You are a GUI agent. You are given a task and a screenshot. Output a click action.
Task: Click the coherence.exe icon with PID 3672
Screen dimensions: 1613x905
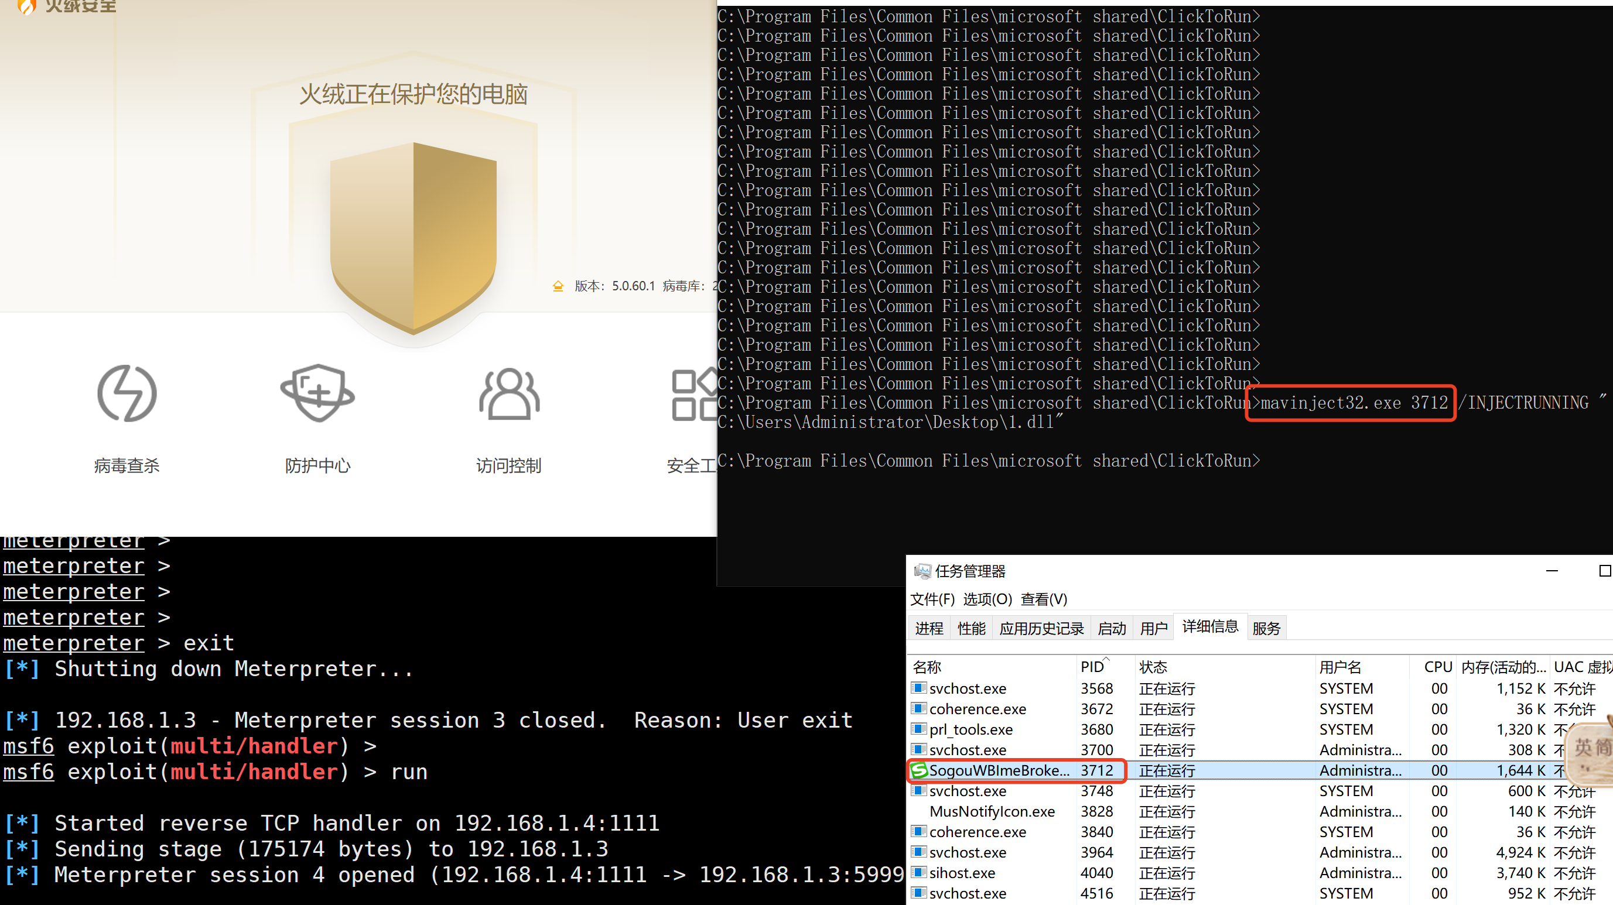coord(918,708)
